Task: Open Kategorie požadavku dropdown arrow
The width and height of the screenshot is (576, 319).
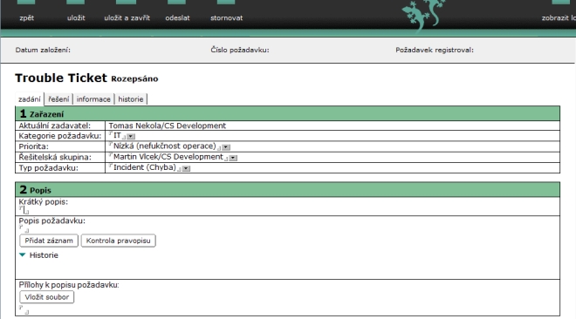Action: coord(131,136)
